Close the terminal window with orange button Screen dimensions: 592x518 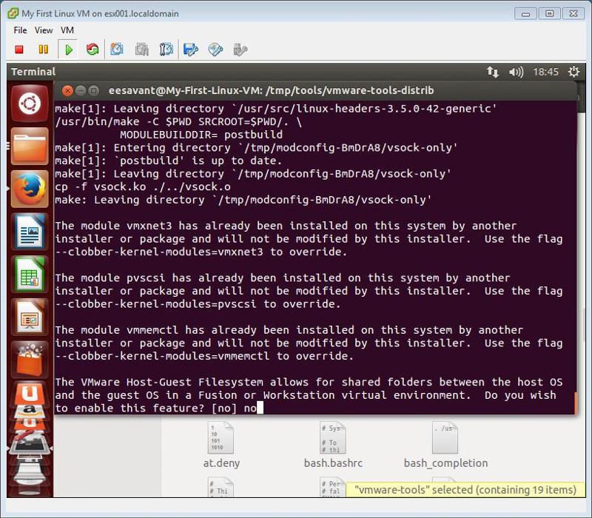[x=67, y=90]
